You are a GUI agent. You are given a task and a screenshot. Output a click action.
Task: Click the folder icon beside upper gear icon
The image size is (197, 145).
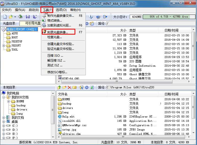point(92,23)
